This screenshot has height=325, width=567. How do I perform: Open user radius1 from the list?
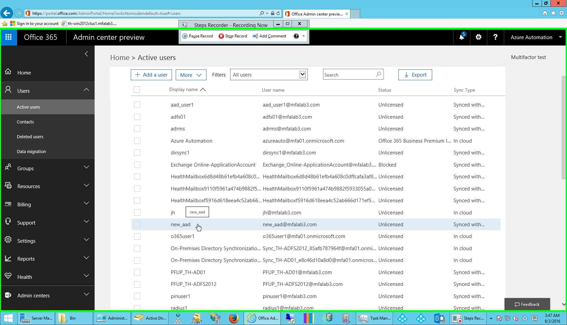pos(179,308)
